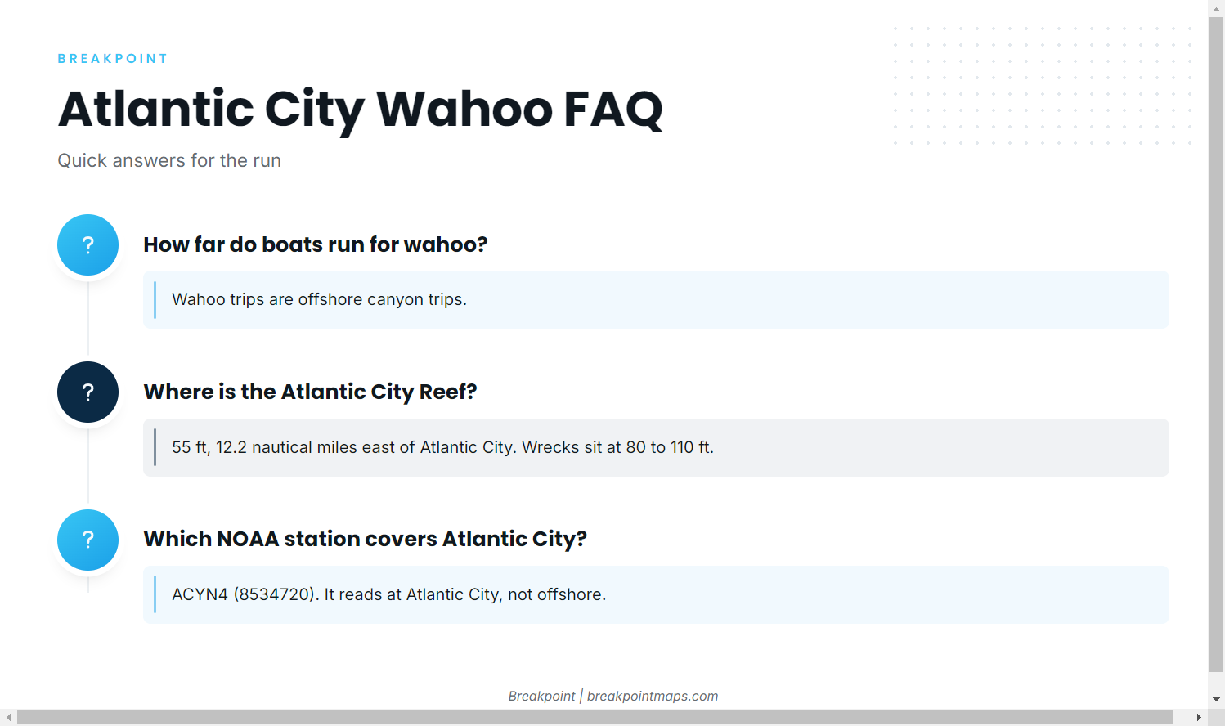Screen dimensions: 1225x726
Task: Select the heading "Where is the Atlantic City Reef?"
Action: (310, 392)
